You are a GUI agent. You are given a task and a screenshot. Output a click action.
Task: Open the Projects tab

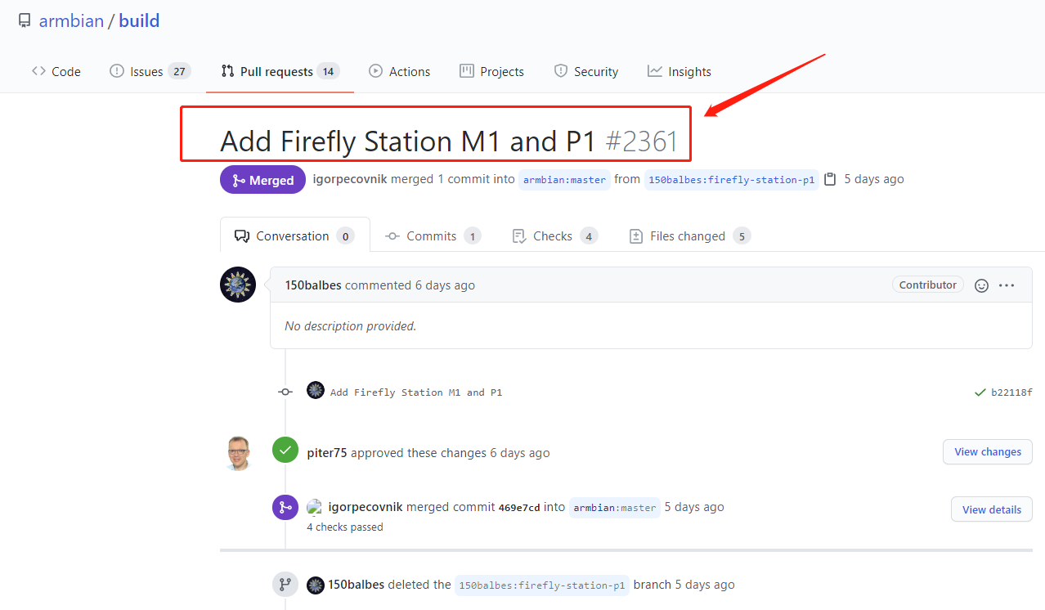tap(491, 71)
